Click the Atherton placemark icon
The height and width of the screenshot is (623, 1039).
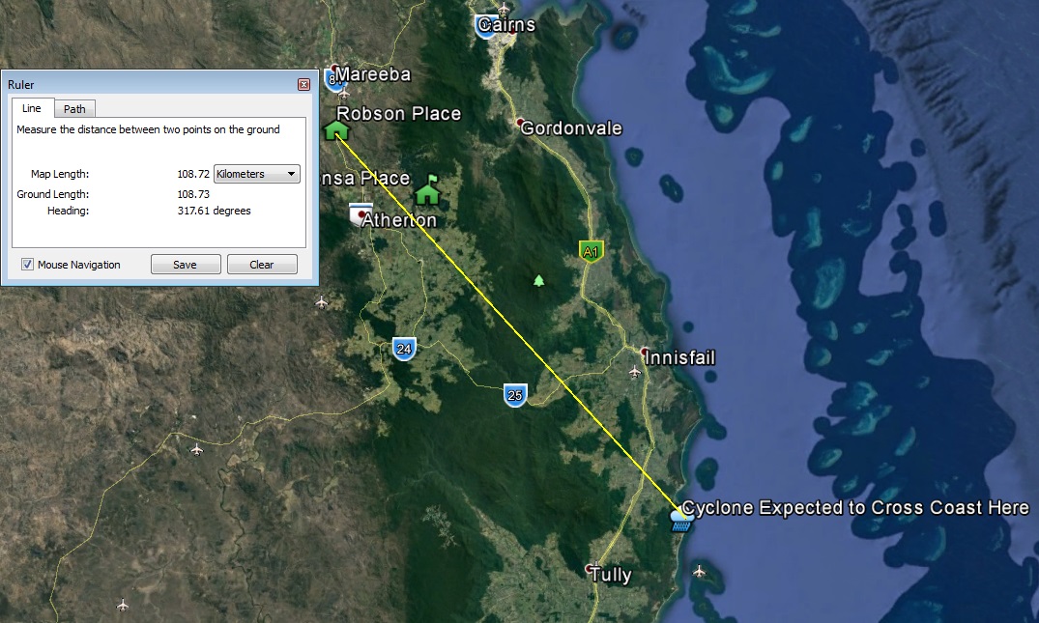coord(361,213)
